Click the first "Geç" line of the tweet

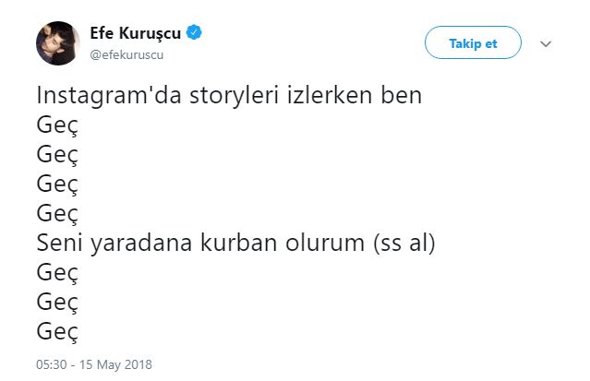pos(57,125)
